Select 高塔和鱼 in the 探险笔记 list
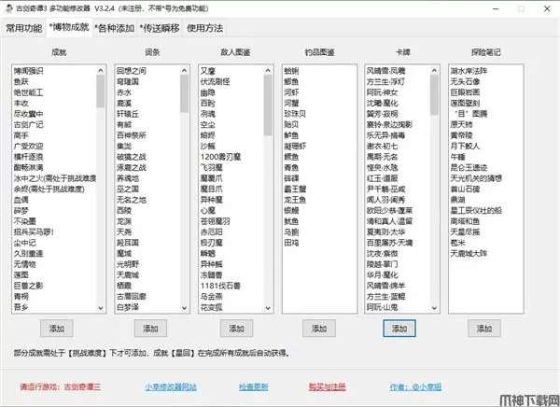This screenshot has height=407, width=560. [x=465, y=221]
